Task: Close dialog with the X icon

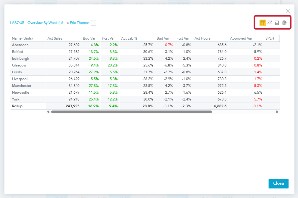Action: pyautogui.click(x=288, y=11)
